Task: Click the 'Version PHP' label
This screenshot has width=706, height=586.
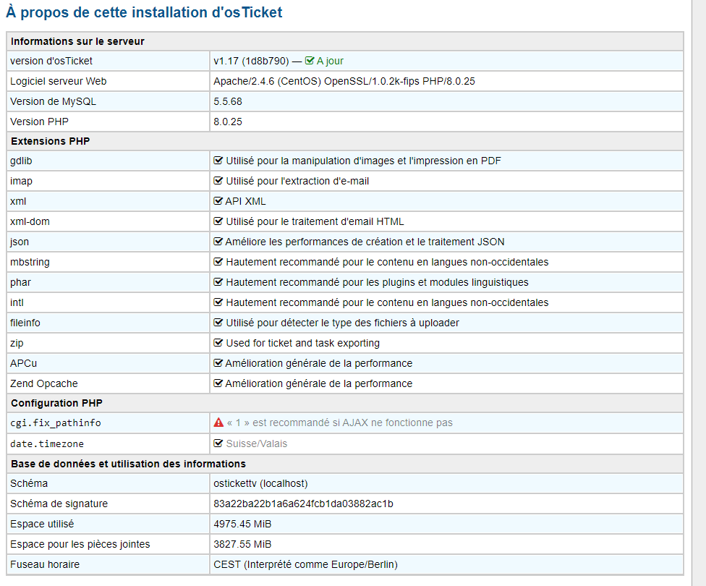Action: click(x=40, y=122)
